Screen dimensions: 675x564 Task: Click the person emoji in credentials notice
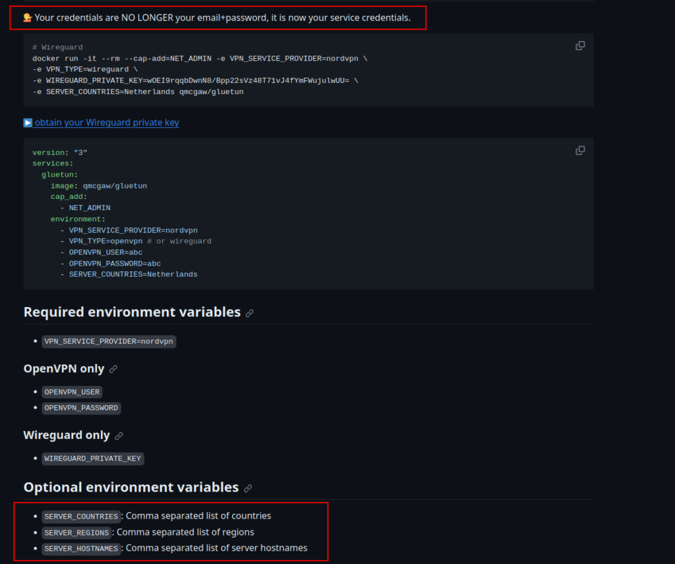(28, 18)
